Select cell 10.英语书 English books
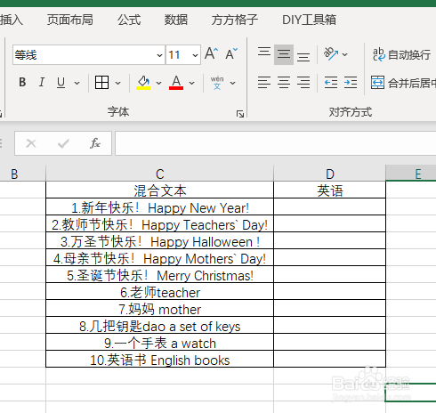Image resolution: width=436 pixels, height=413 pixels. [x=159, y=359]
